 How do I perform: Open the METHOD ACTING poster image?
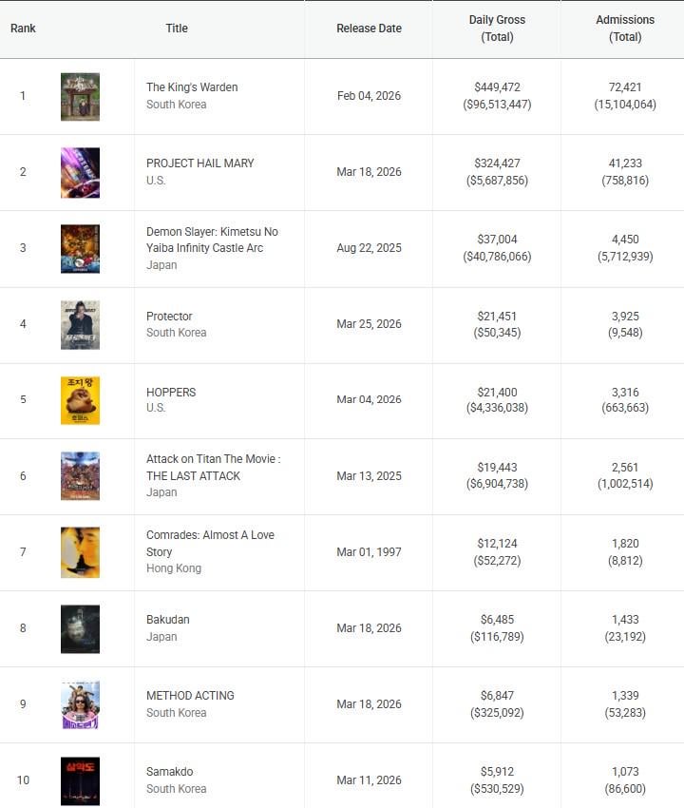tap(80, 704)
